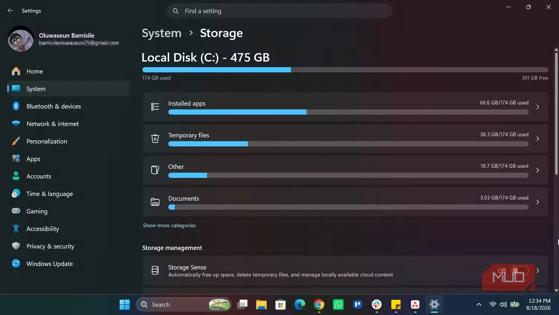Screen dimensions: 559x315
Task: Click the Privacy shield icon
Action: 16,246
